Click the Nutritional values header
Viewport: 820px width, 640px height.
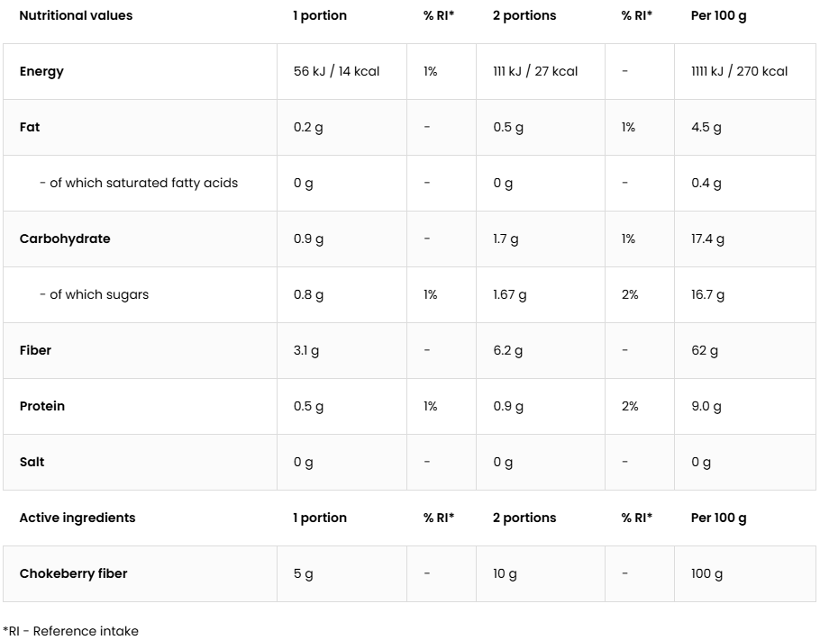point(76,15)
